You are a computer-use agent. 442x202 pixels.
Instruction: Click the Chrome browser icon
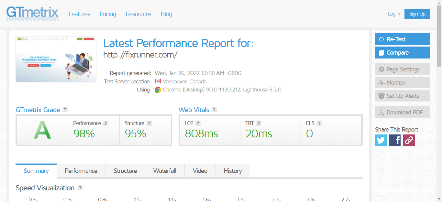(x=158, y=90)
